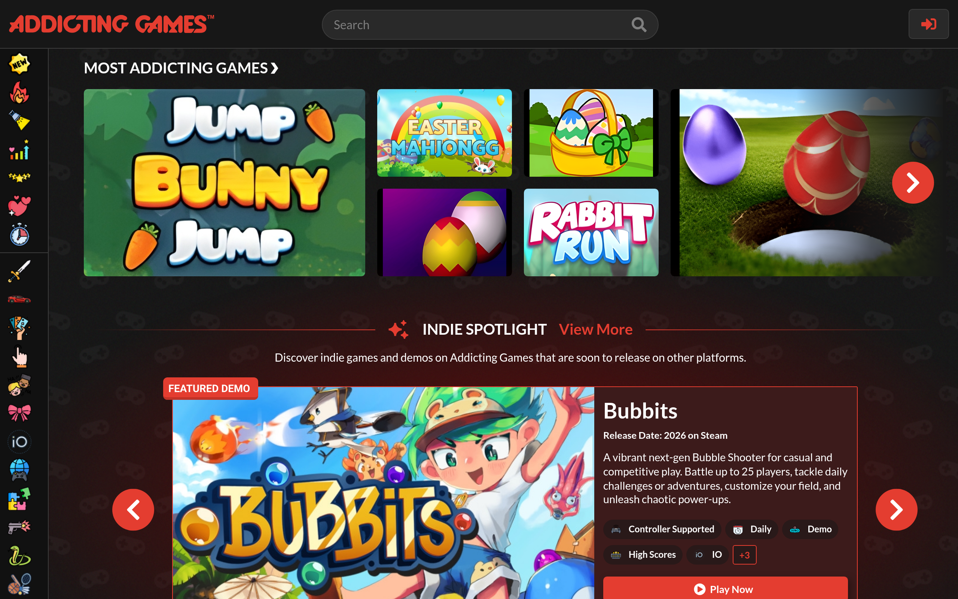Select the Controller Supported tag
958x599 pixels.
tap(662, 529)
